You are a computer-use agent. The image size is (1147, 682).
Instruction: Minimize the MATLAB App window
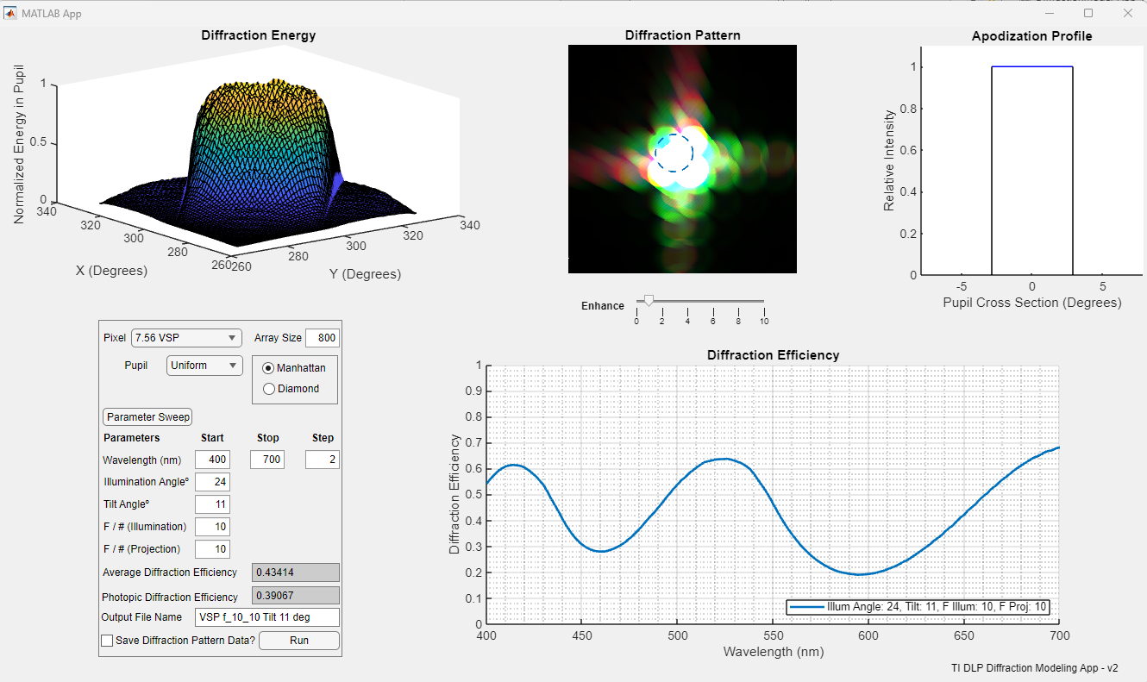pos(1048,13)
